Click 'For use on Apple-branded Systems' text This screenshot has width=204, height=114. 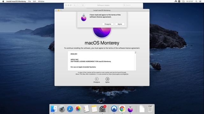coord(83,67)
